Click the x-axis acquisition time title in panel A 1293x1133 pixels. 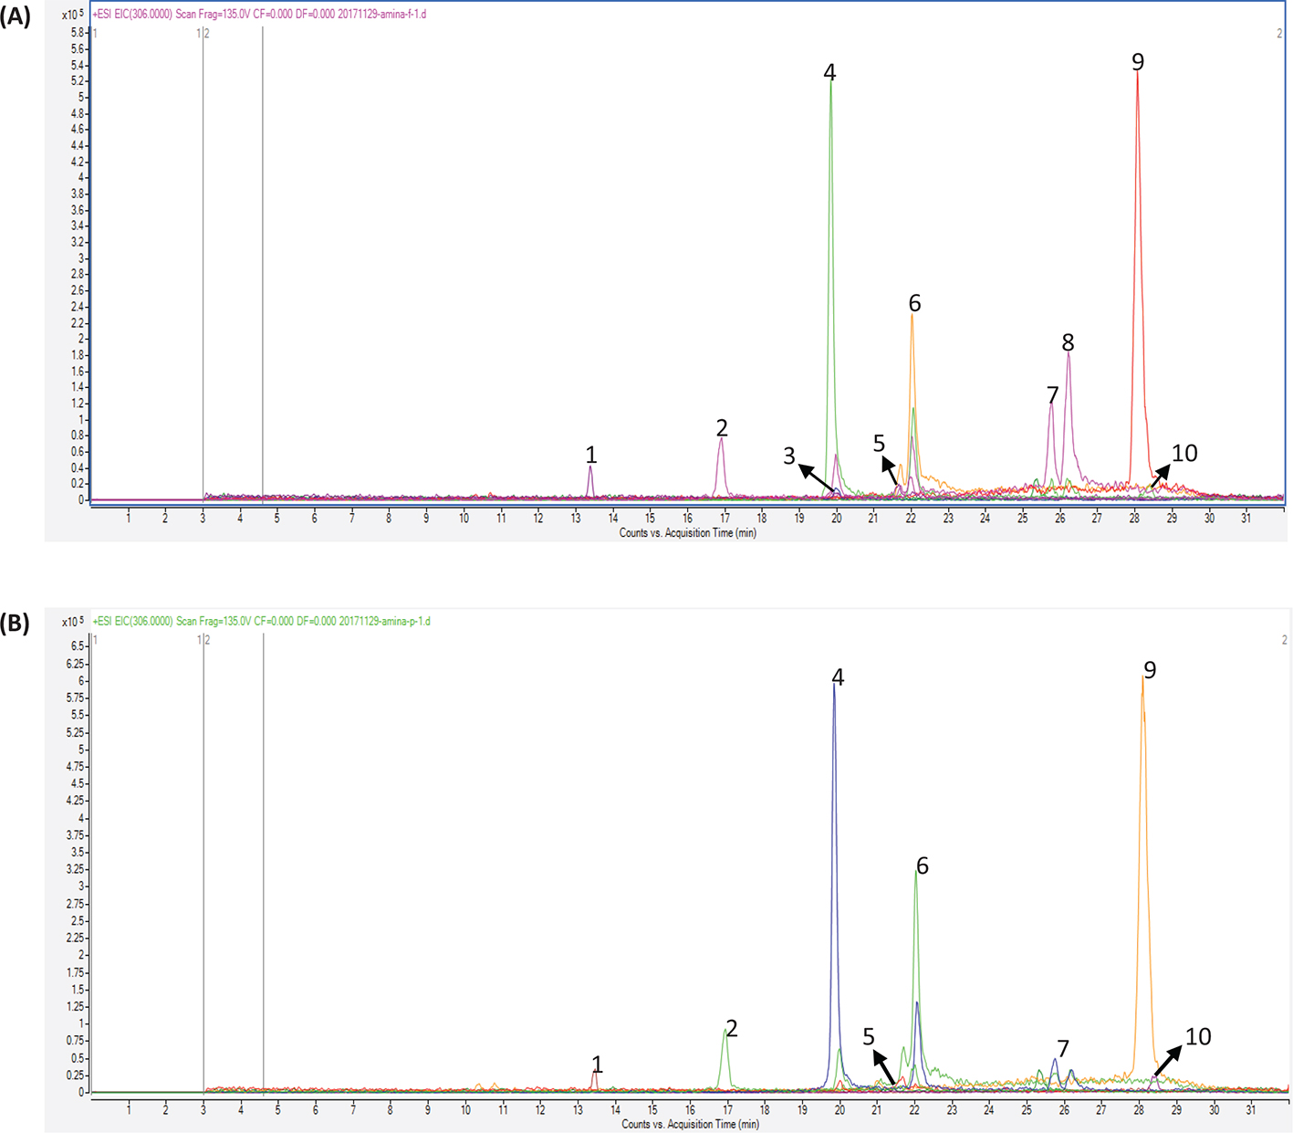687,533
